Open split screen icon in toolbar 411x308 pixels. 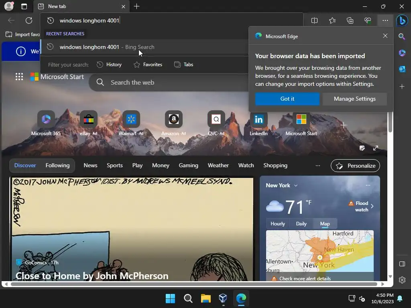click(x=314, y=20)
